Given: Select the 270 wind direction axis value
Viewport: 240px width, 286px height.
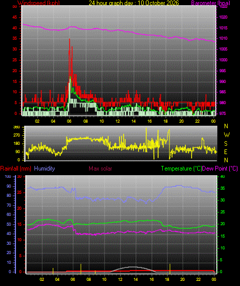Looking at the screenshot, I should coord(17,136).
